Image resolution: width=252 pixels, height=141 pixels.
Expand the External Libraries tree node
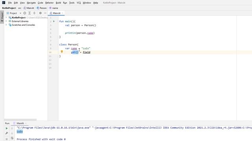(x=6, y=21)
